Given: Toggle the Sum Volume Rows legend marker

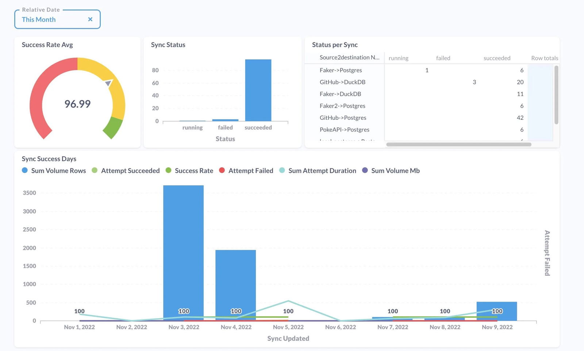Looking at the screenshot, I should [24, 171].
